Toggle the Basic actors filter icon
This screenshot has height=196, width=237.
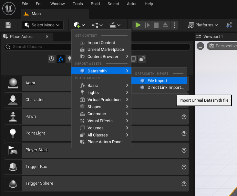[61, 59]
